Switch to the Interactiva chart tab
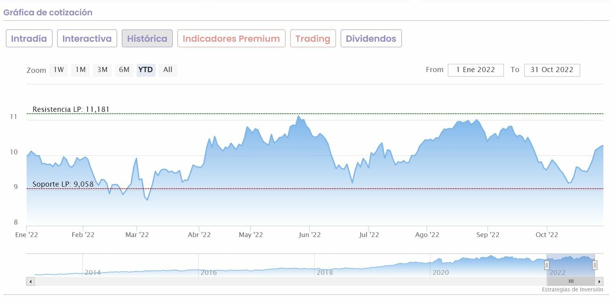This screenshot has height=302, width=614. 87,39
